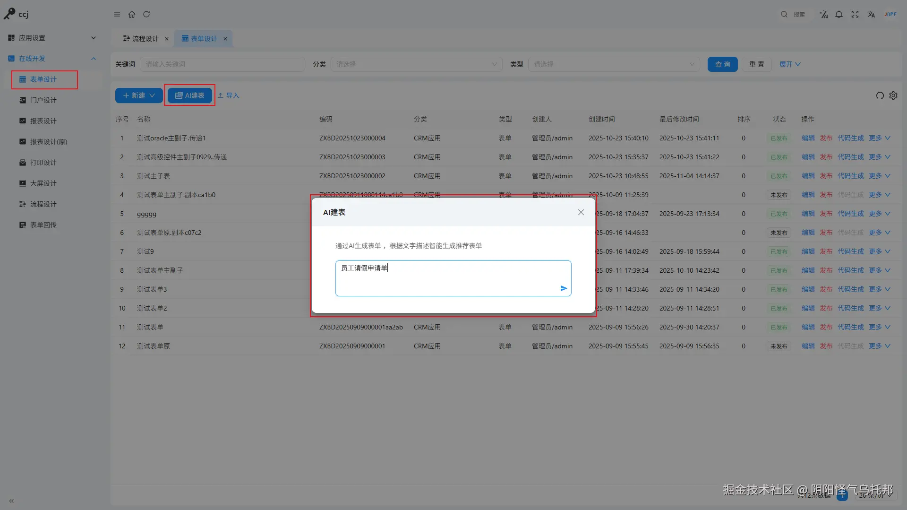Screen dimensions: 907x510
Task: Expand more filters with 展开
Action: [790, 64]
